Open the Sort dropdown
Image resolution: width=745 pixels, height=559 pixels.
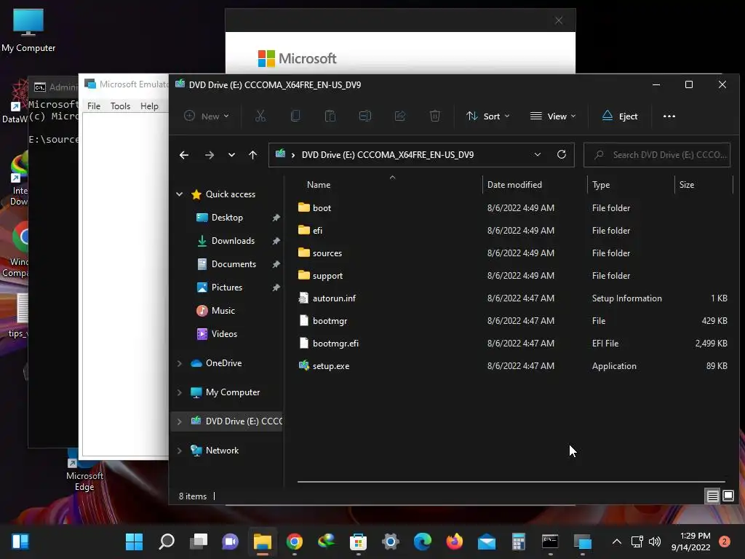[488, 116]
